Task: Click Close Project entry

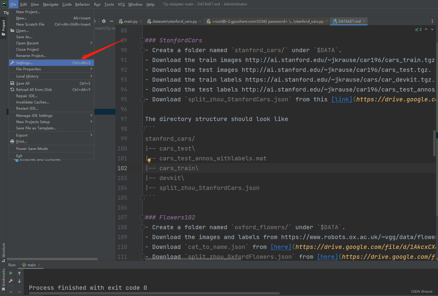Action: point(51,49)
